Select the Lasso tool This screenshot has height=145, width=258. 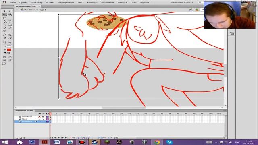[x=4, y=18]
